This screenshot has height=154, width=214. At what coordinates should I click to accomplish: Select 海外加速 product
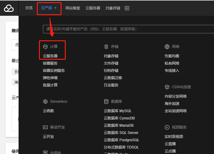coord(172,104)
